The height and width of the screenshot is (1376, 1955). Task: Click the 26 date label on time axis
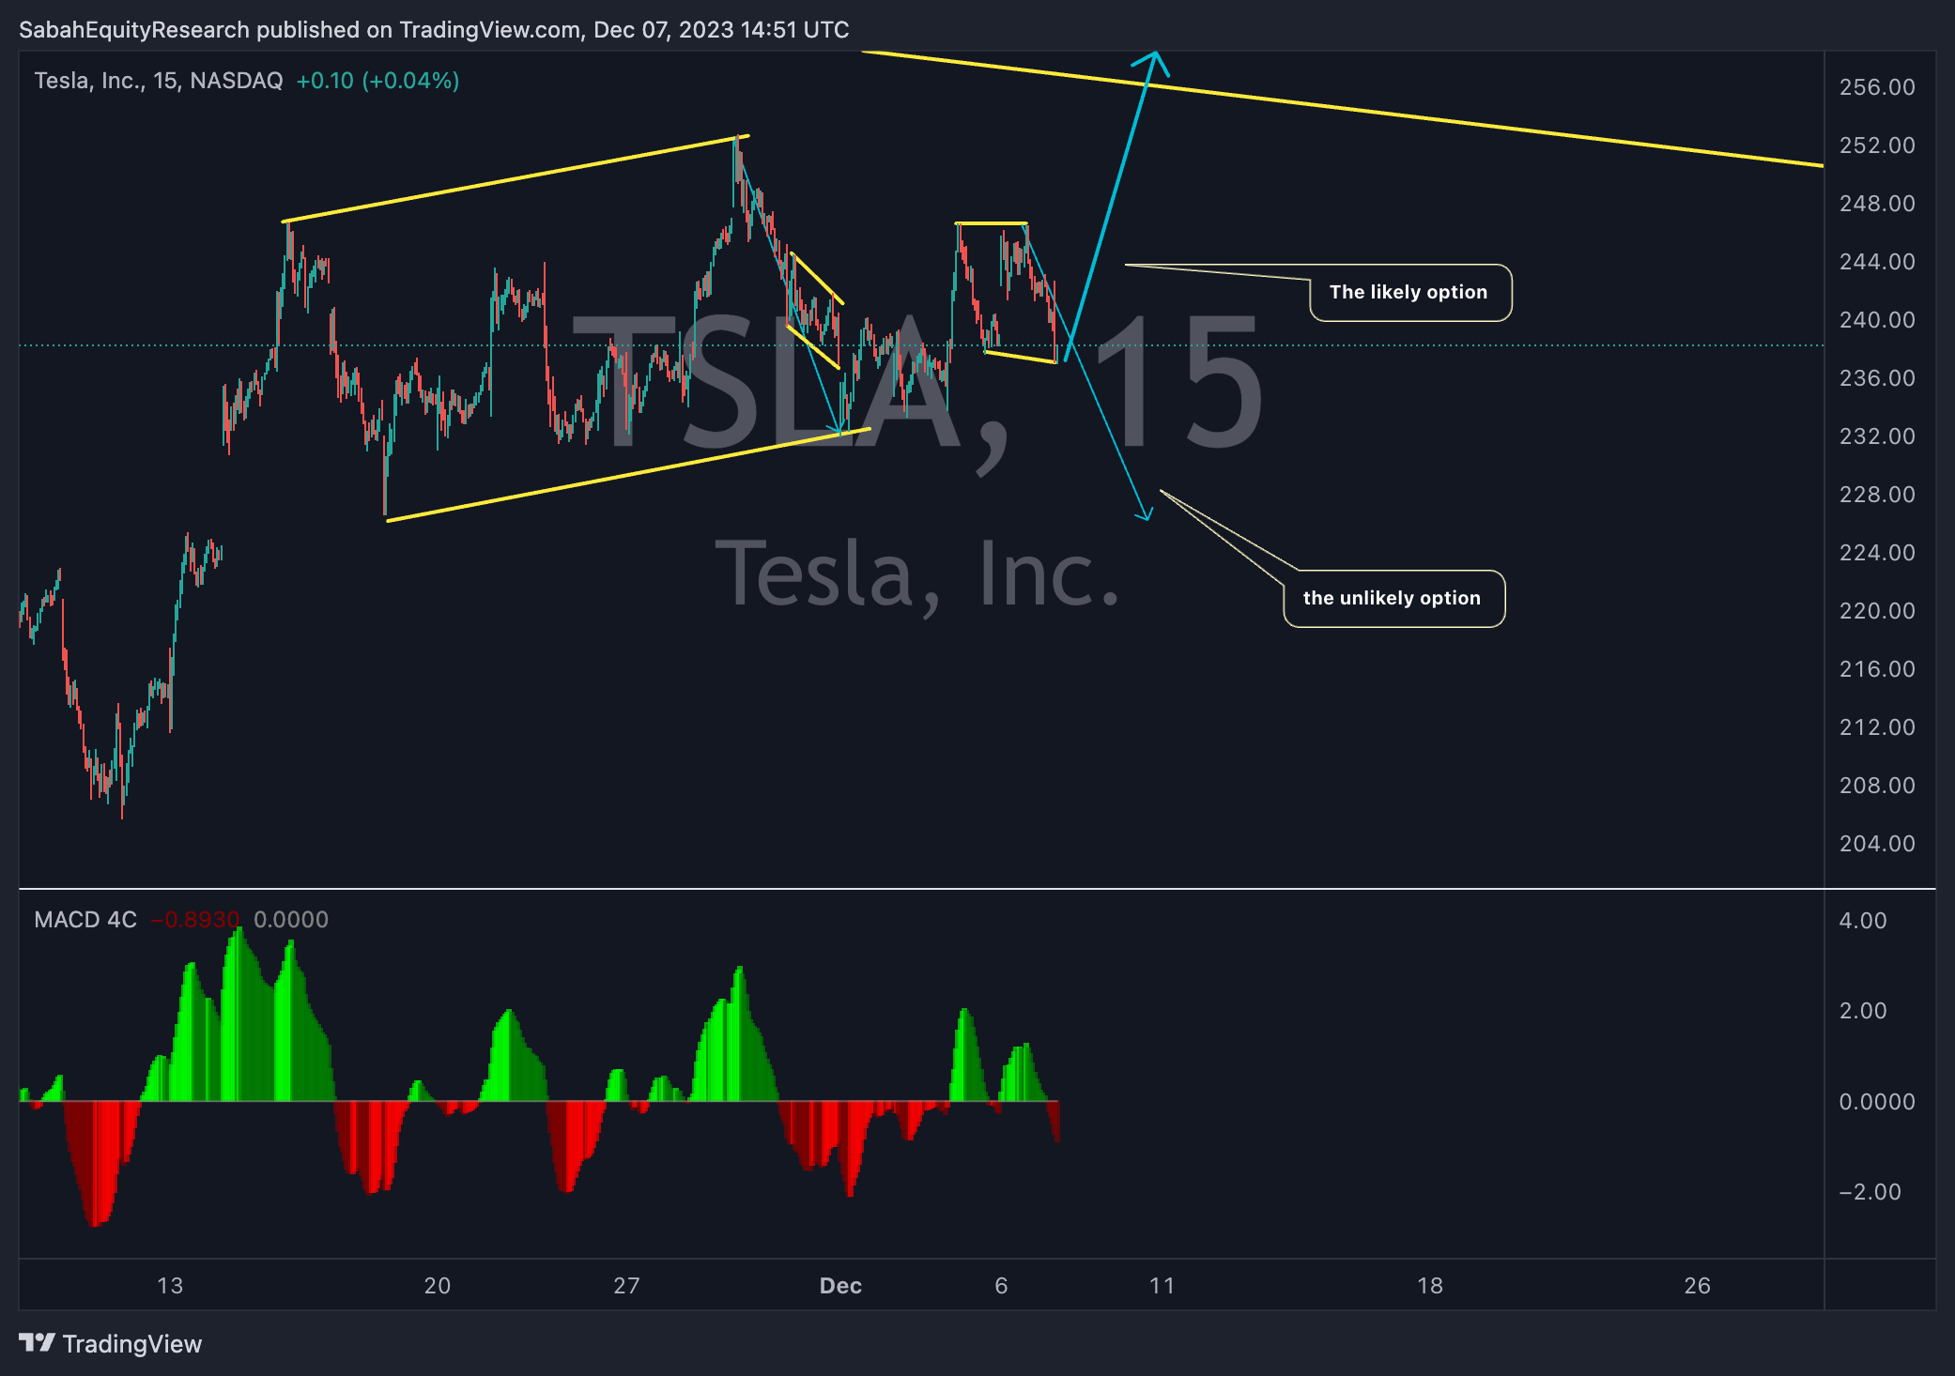click(x=1697, y=1286)
